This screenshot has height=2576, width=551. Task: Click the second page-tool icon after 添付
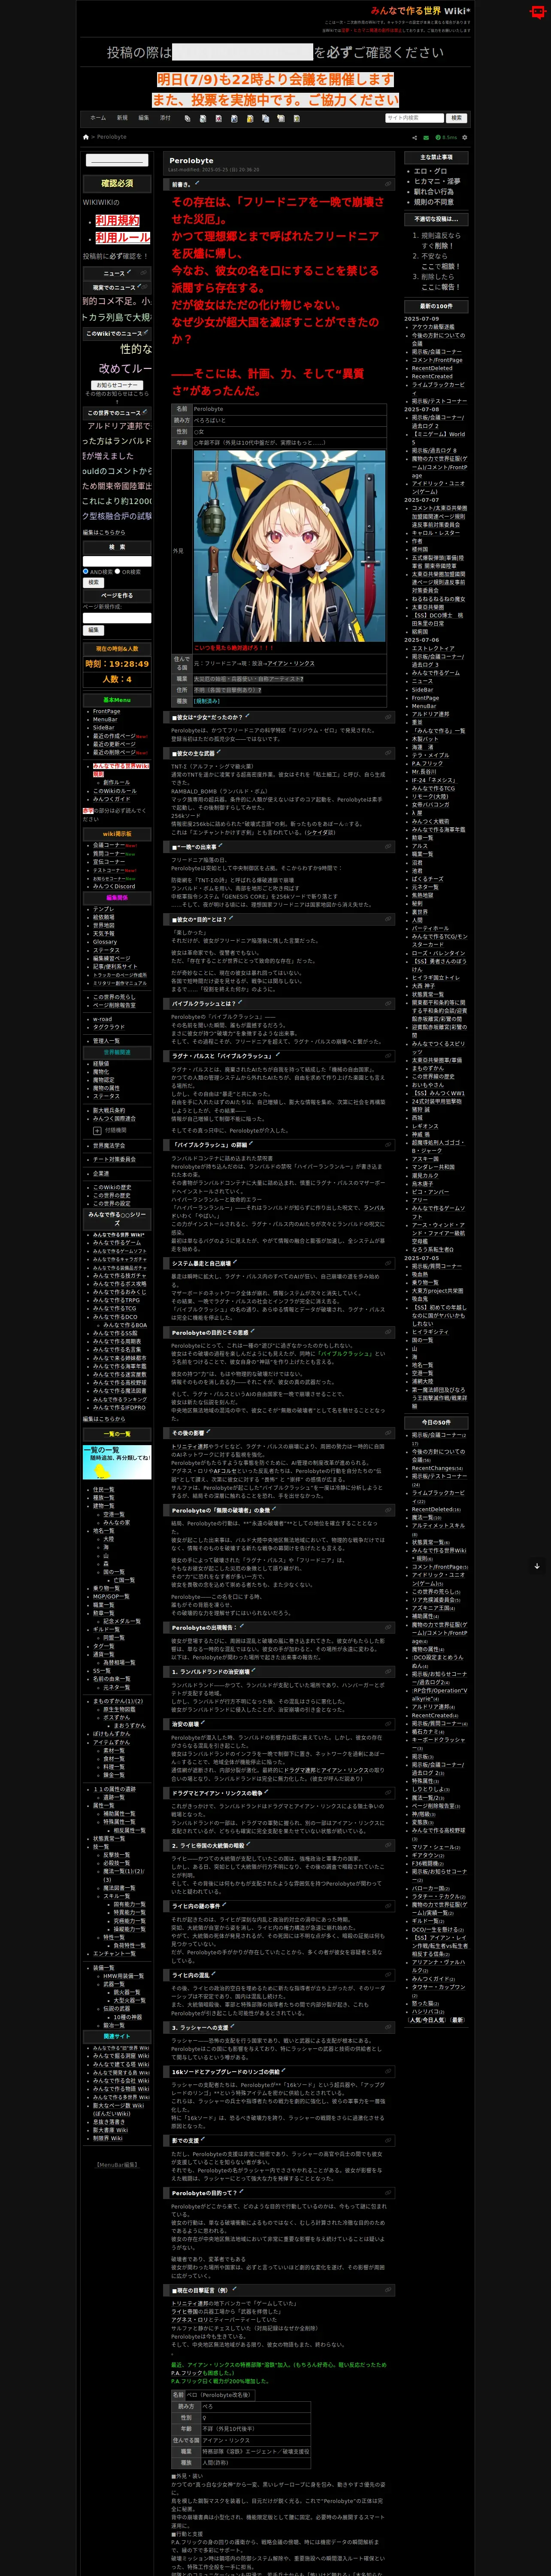(203, 118)
